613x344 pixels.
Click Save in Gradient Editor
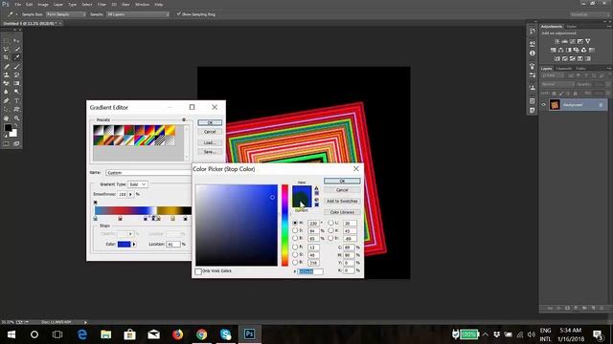[x=210, y=152]
